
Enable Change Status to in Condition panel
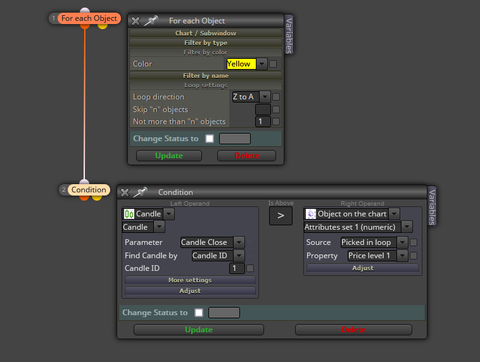[x=199, y=313]
